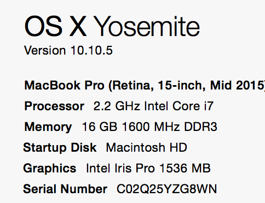
Task: Click the OS X Yosemite title
Action: [112, 26]
